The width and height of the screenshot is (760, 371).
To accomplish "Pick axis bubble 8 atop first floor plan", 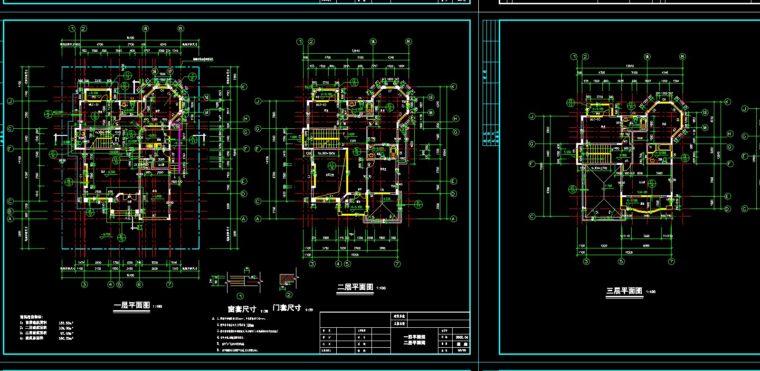I will click(x=180, y=29).
